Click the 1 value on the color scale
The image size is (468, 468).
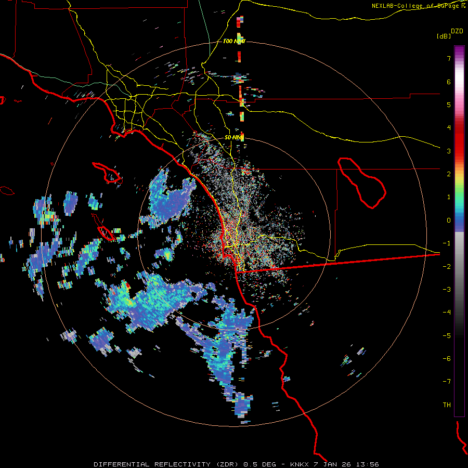tap(449, 197)
